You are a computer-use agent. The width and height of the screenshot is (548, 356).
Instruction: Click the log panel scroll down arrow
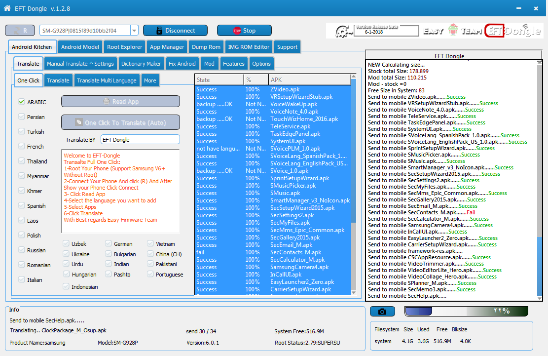[540, 298]
